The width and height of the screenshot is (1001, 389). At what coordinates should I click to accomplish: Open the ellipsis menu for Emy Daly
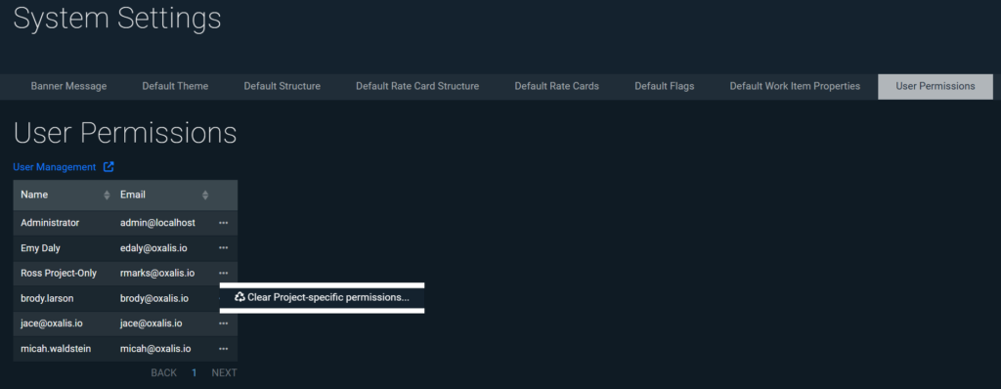[223, 248]
